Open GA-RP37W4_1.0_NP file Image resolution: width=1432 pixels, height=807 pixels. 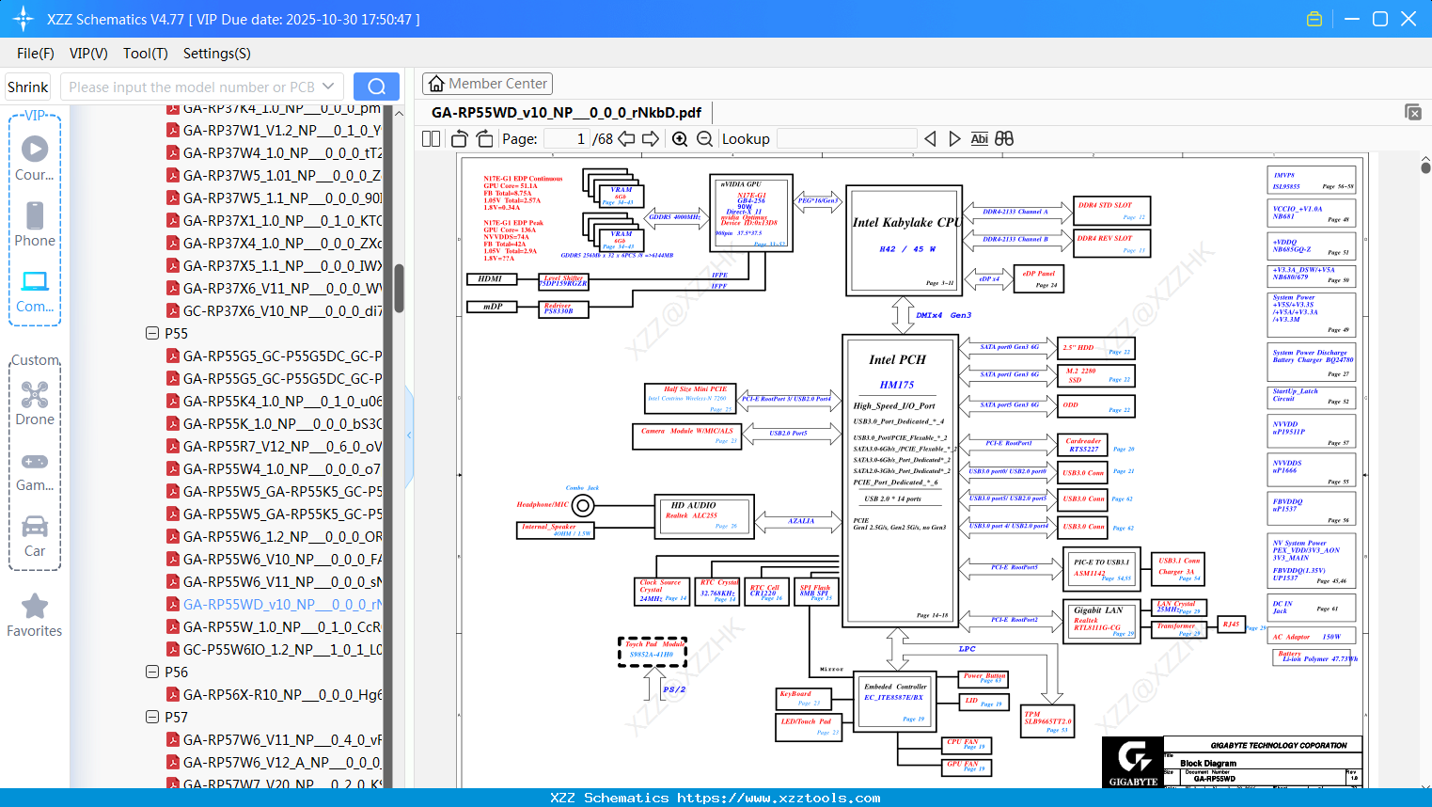tap(282, 152)
